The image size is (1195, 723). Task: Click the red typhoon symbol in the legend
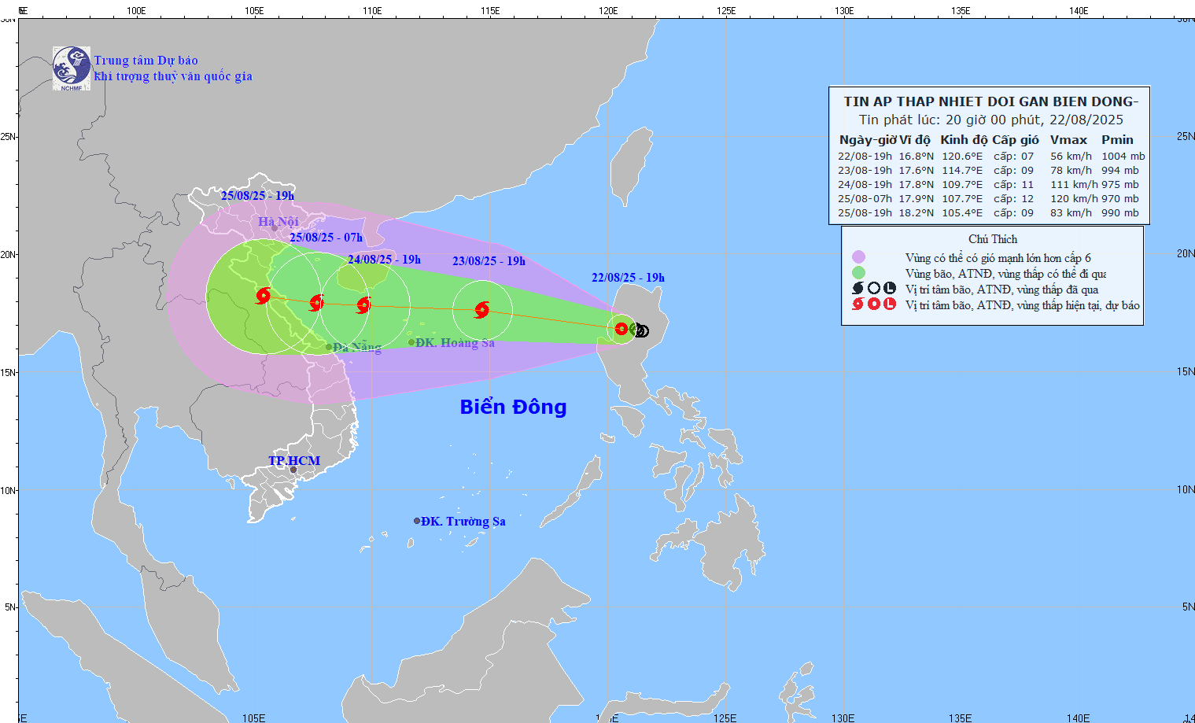[x=858, y=304]
